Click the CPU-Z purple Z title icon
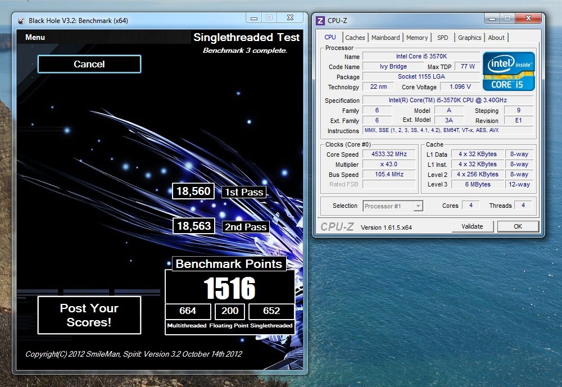Screen dimensions: 562x387 pyautogui.click(x=320, y=21)
